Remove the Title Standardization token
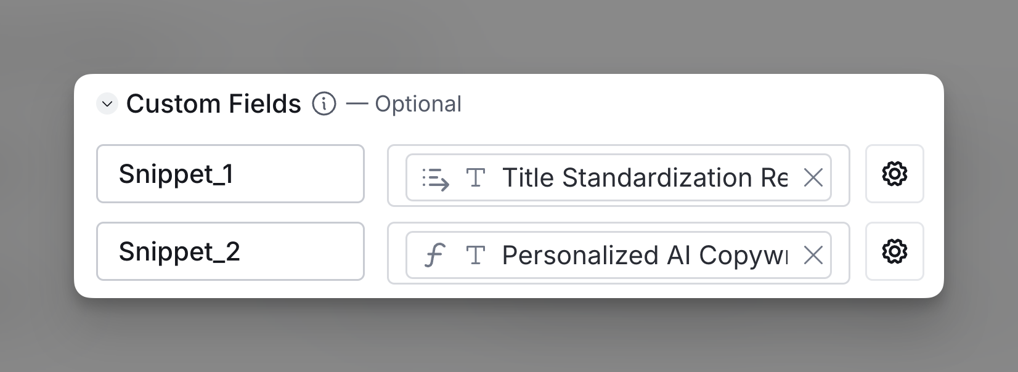Viewport: 1018px width, 372px height. (813, 178)
